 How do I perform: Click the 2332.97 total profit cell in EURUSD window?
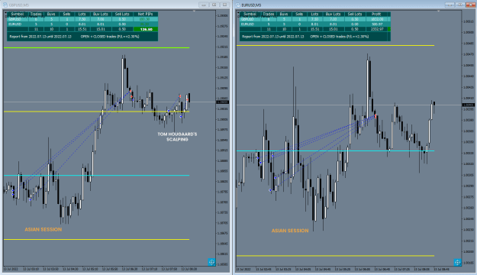pyautogui.click(x=377, y=29)
